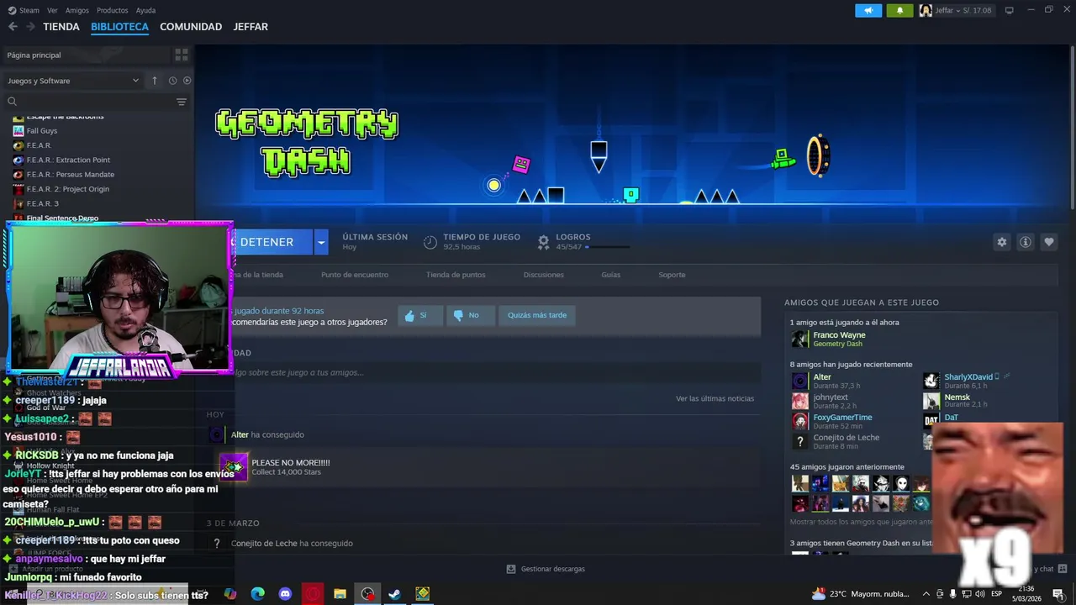The image size is (1076, 605).
Task: Click the thumbs-up Sí button
Action: [x=420, y=315]
